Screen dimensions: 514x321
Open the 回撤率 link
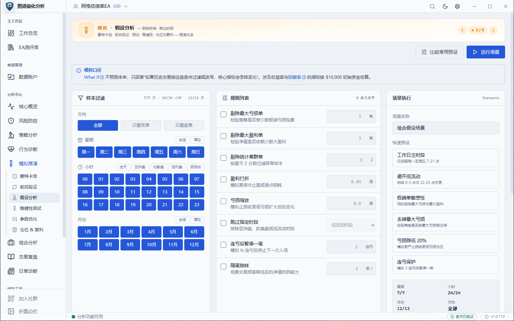[294, 77]
